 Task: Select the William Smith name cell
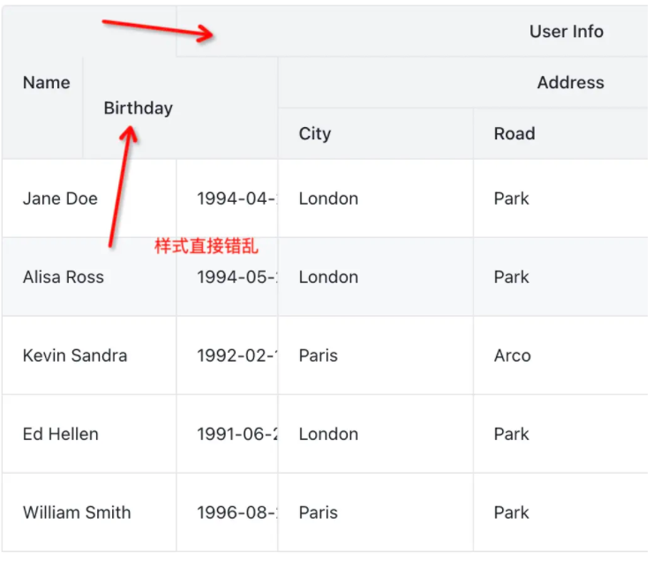click(77, 512)
